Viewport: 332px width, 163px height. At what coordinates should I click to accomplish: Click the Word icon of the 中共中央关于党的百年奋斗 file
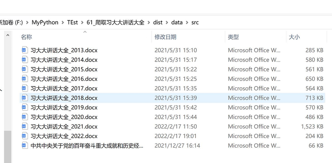click(x=24, y=146)
